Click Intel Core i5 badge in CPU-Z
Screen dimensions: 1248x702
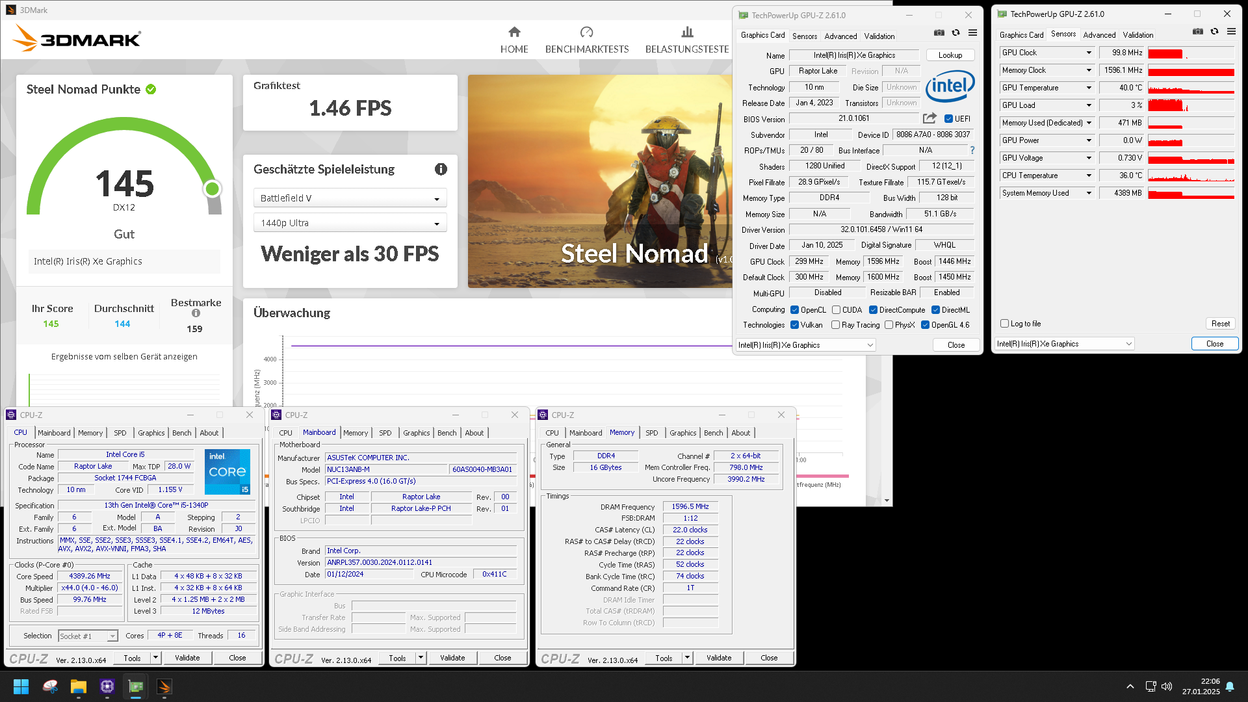(x=227, y=472)
